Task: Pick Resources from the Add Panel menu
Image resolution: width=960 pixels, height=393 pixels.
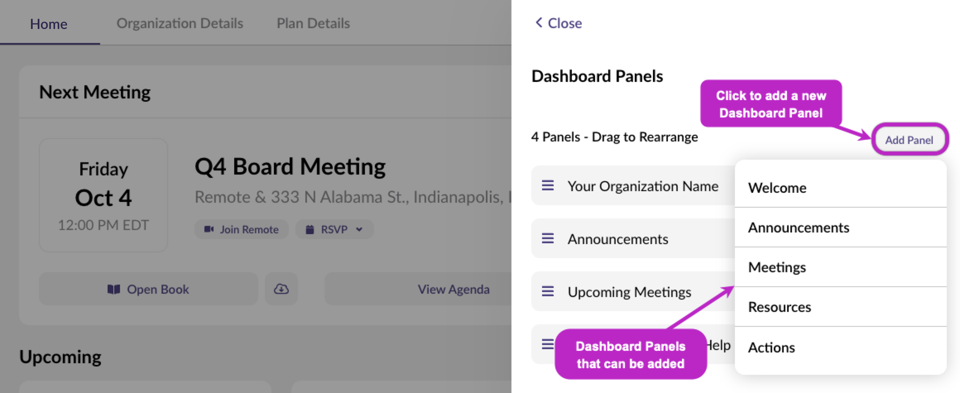Action: coord(780,307)
